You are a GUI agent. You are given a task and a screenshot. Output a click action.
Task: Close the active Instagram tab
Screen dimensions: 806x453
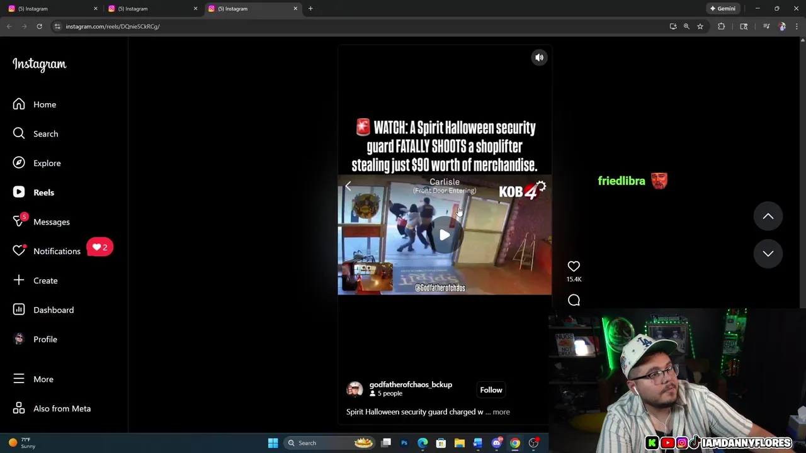(x=295, y=9)
